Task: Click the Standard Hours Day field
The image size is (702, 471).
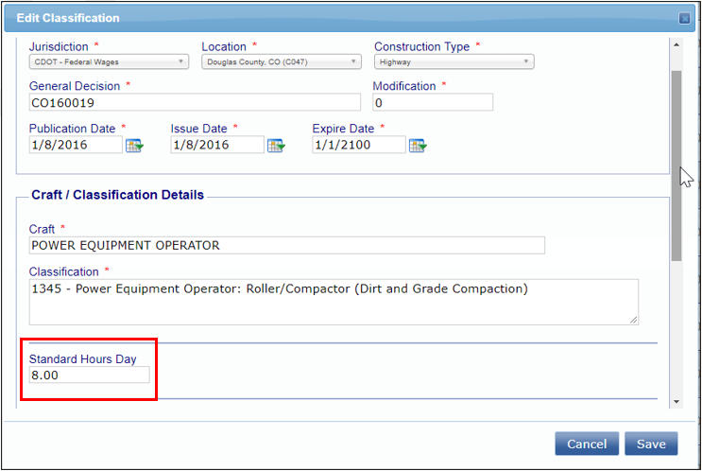Action: click(x=89, y=375)
